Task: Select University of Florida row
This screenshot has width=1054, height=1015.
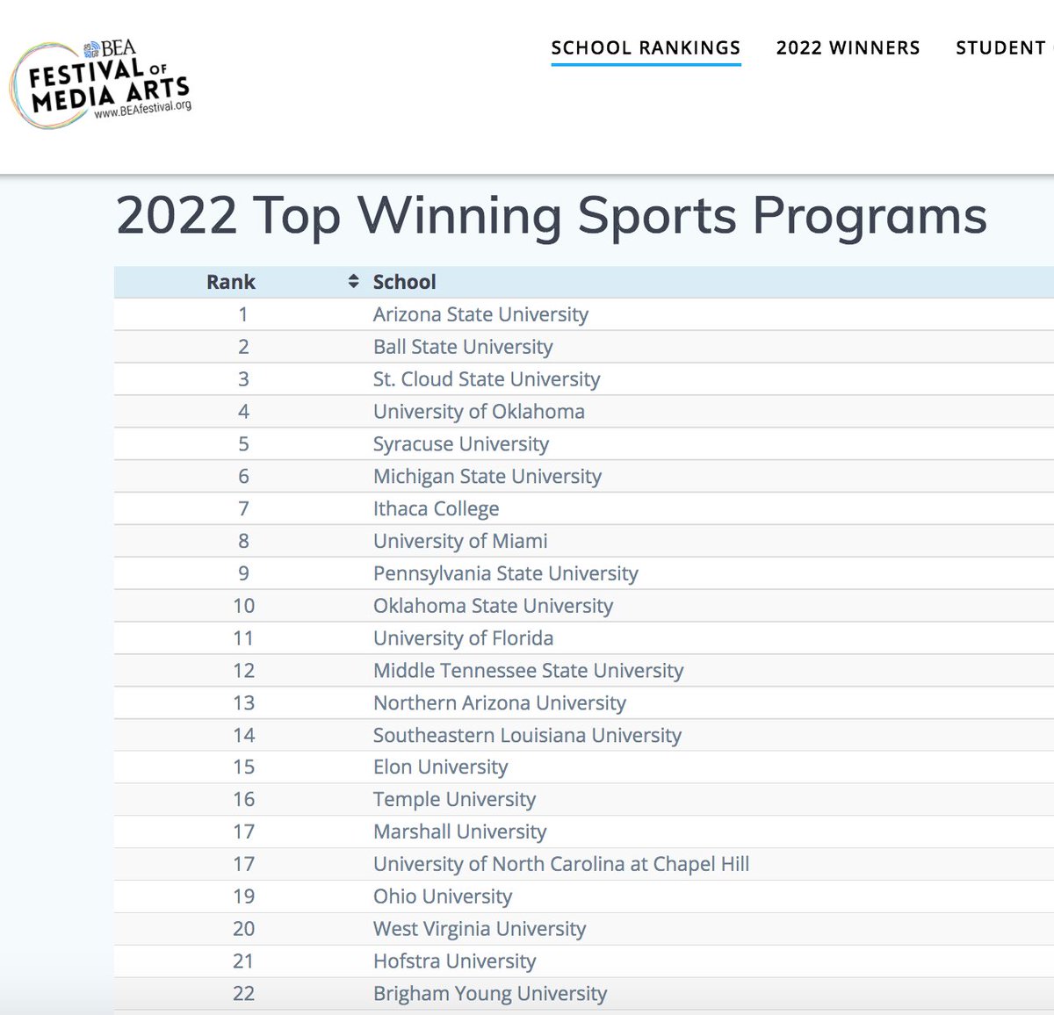Action: tap(584, 638)
